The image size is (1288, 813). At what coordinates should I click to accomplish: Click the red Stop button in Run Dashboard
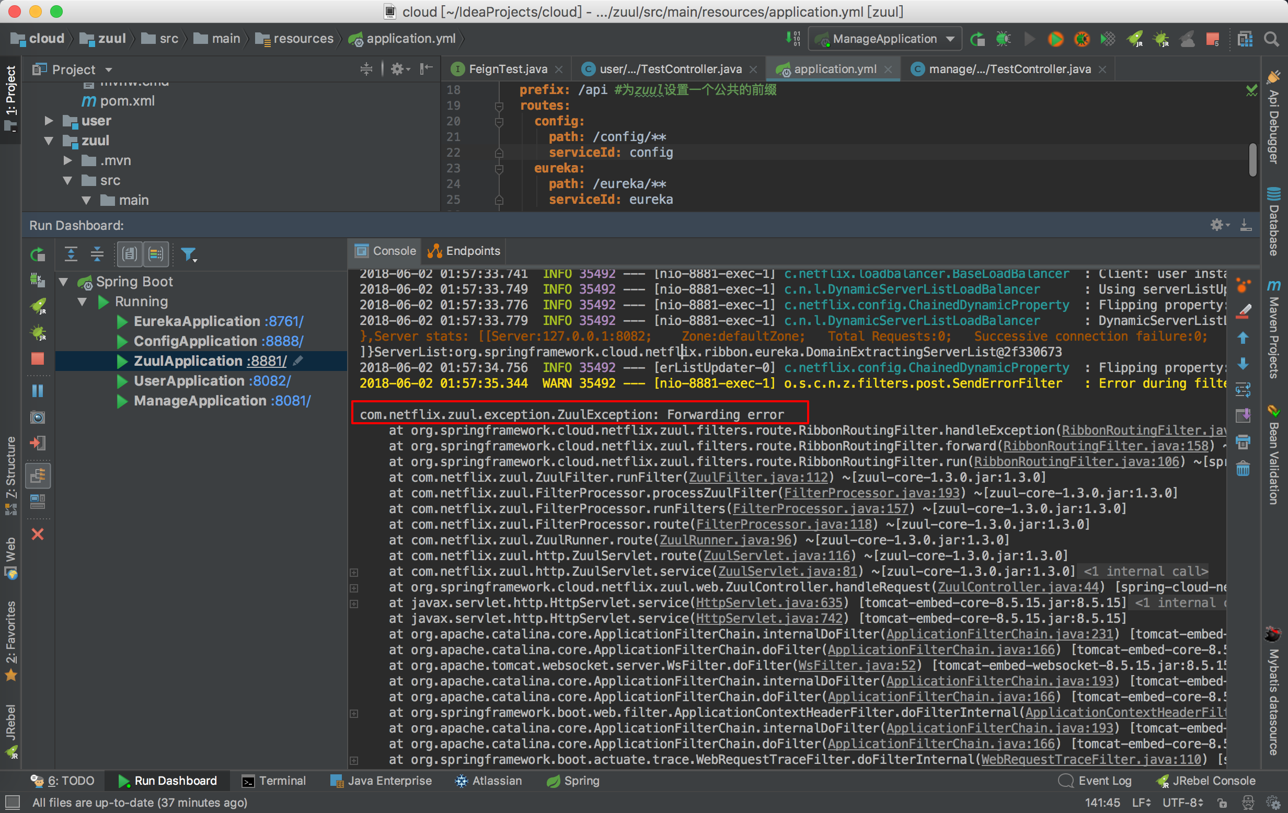pos(38,358)
